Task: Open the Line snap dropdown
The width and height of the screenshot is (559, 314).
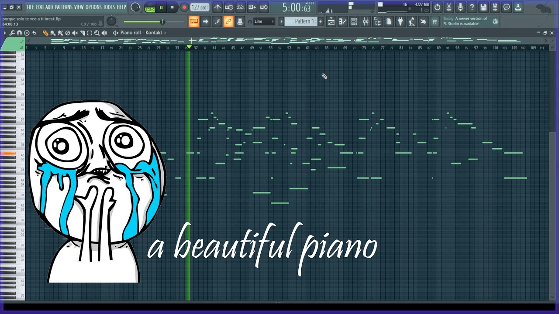Action: coord(265,21)
